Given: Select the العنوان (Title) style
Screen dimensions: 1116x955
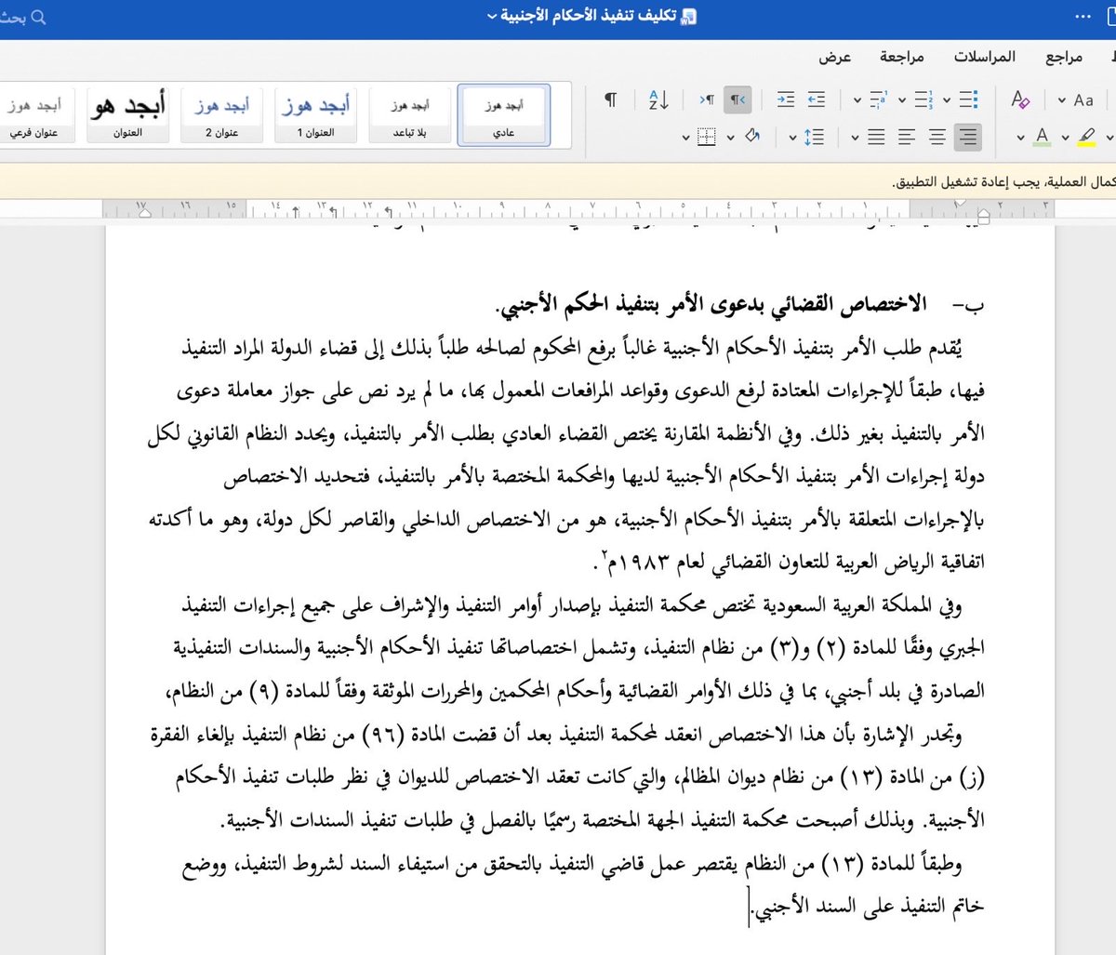Looking at the screenshot, I should click(128, 115).
